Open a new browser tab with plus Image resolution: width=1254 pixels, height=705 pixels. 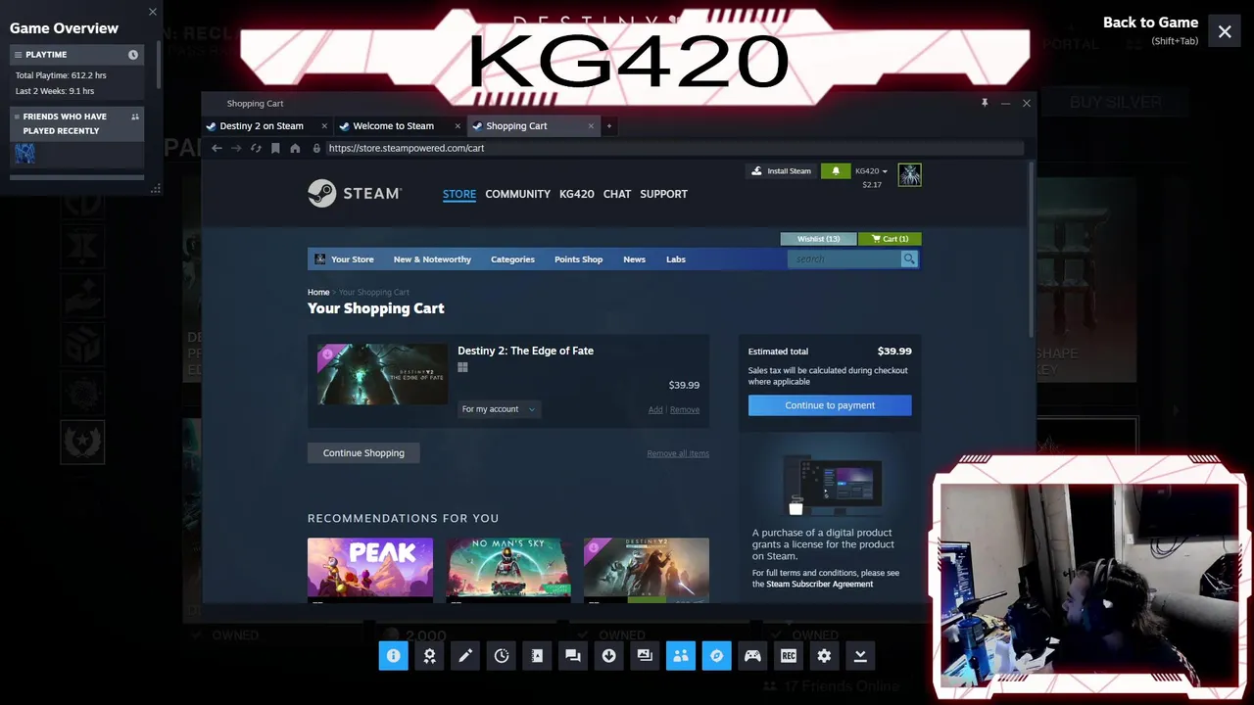pyautogui.click(x=608, y=125)
